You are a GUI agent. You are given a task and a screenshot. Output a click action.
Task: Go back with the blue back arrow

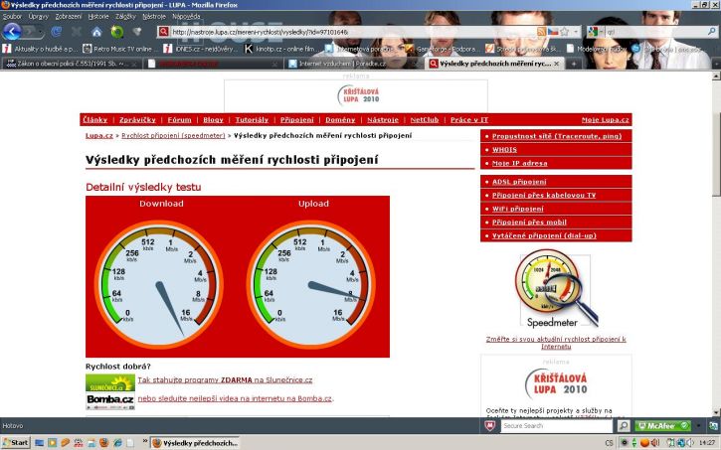(12, 32)
